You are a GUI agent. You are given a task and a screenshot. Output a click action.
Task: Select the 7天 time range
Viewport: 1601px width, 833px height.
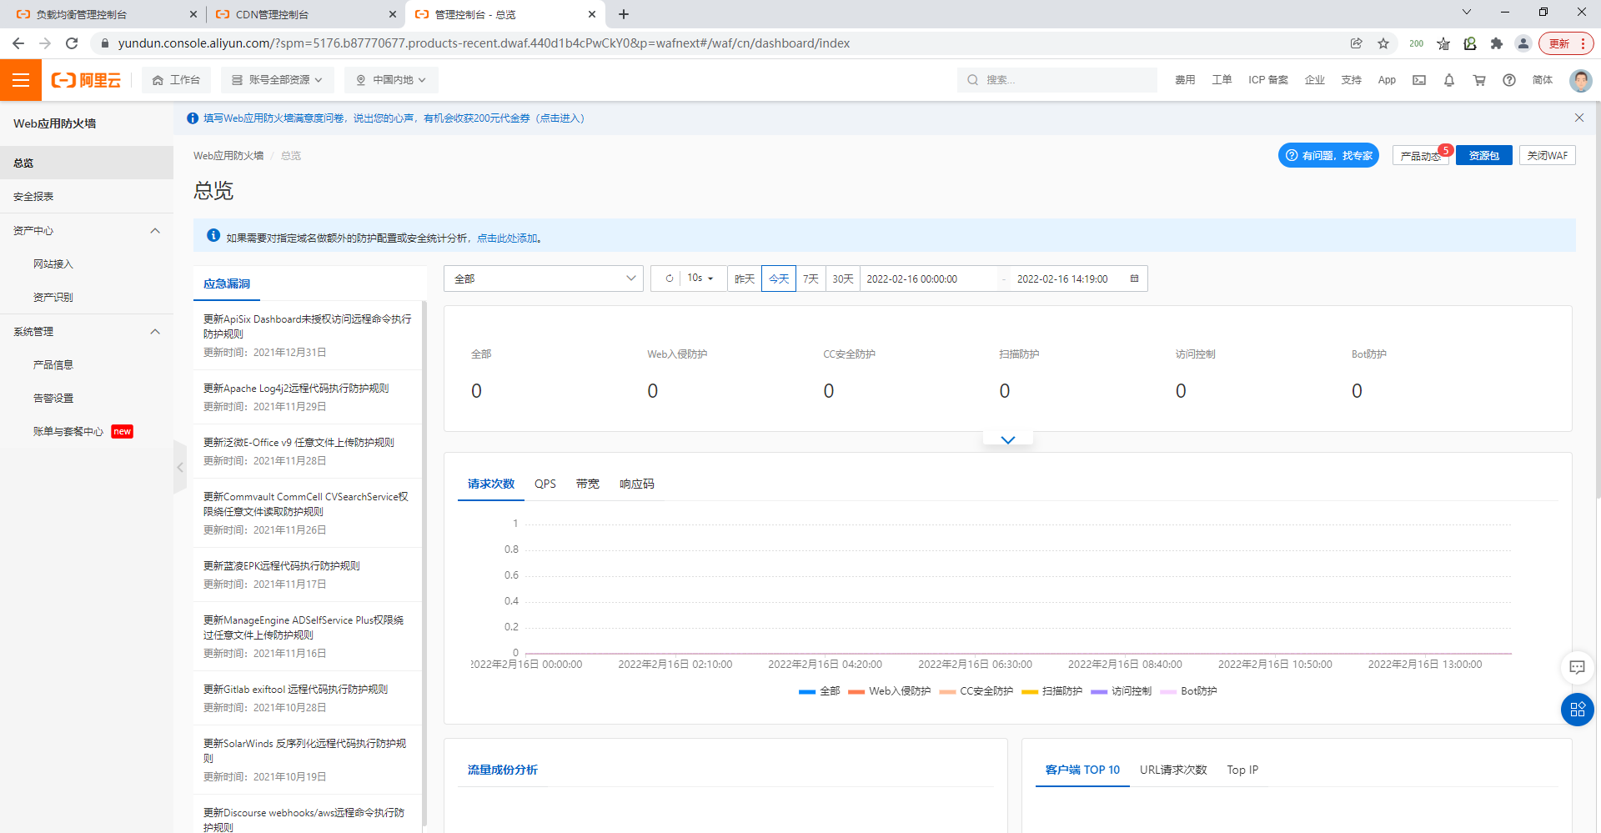tap(811, 279)
